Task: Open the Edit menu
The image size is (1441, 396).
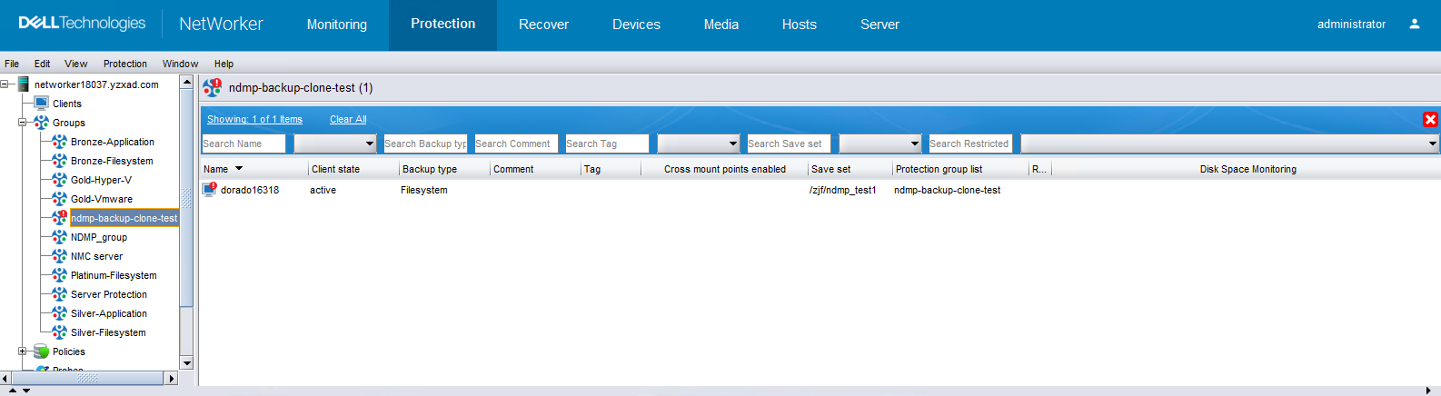Action: coord(42,64)
